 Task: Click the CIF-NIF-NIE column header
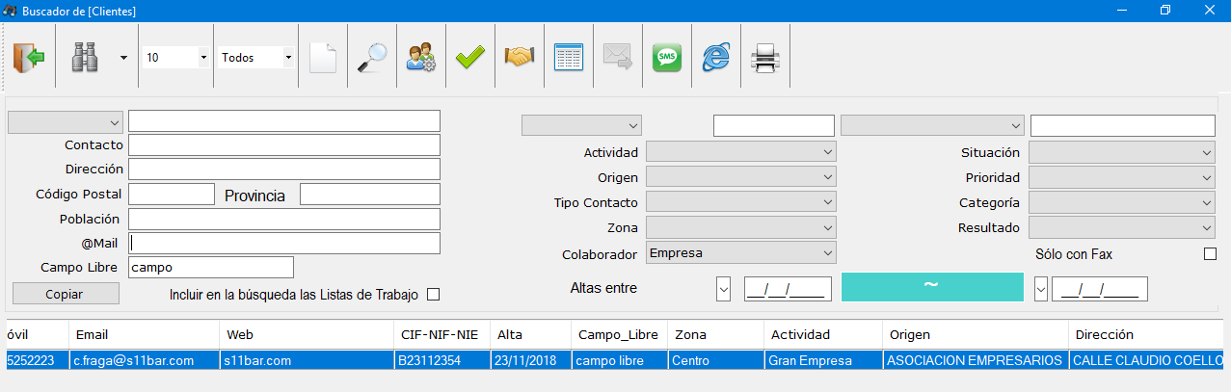click(x=442, y=334)
